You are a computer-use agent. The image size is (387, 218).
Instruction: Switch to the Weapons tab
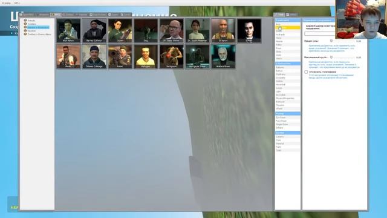pos(42,15)
